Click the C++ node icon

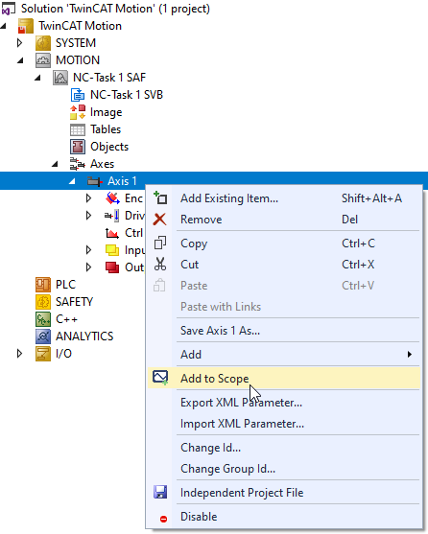43,319
